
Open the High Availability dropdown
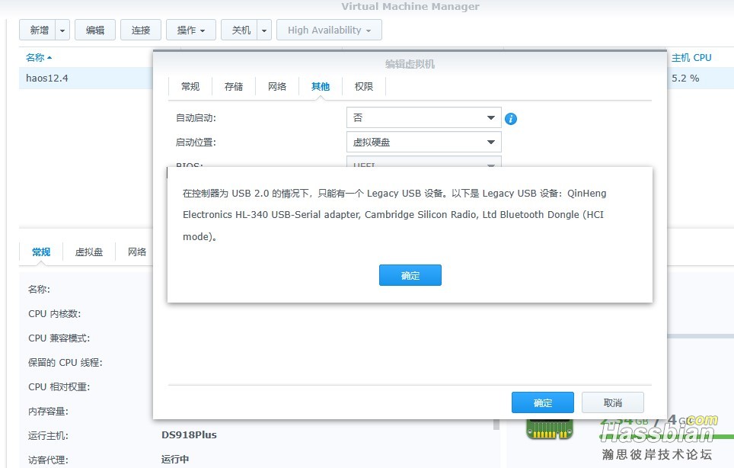click(x=329, y=30)
